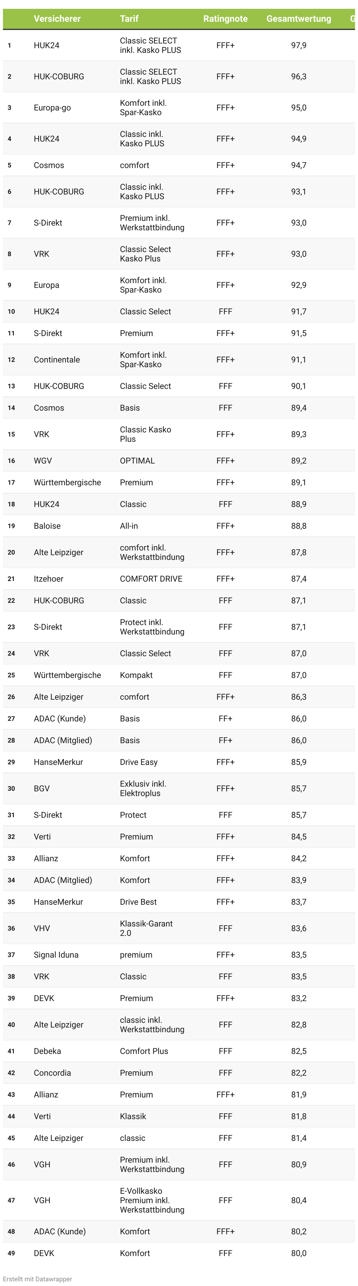Click the Gesamtwertung column header
Image resolution: width=358 pixels, height=1286 pixels.
(x=299, y=19)
